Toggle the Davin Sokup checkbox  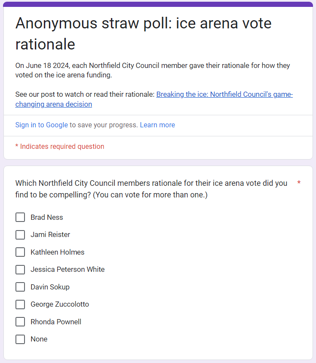coord(20,287)
